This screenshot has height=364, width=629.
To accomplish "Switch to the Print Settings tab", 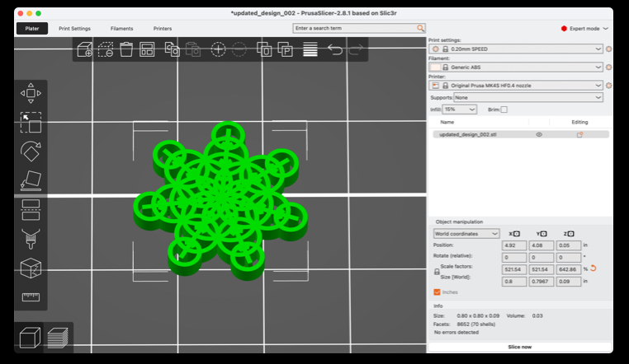I will (x=74, y=28).
